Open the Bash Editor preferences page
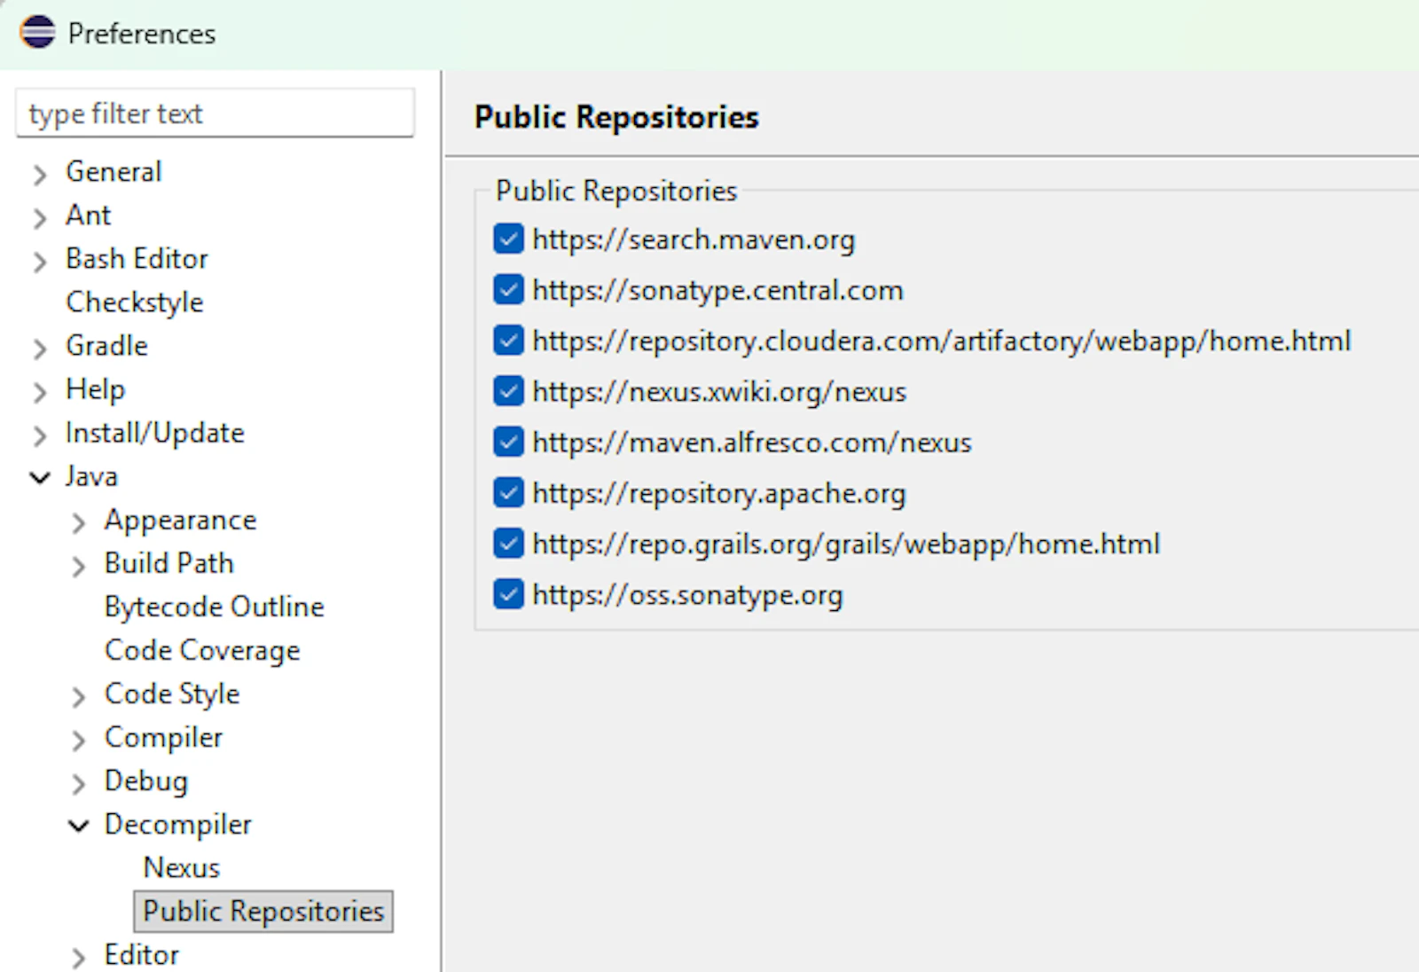Viewport: 1419px width, 972px height. pos(137,258)
